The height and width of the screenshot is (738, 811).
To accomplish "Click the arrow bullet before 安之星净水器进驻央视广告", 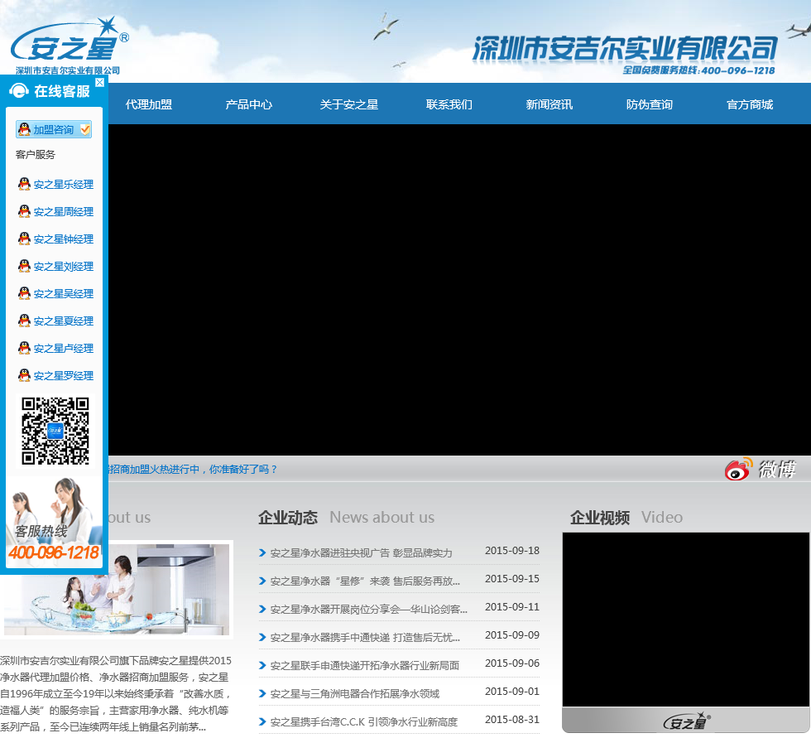I will point(262,553).
